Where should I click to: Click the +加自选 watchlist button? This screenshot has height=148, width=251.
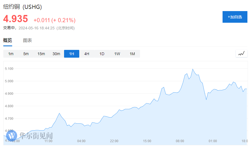point(235,17)
